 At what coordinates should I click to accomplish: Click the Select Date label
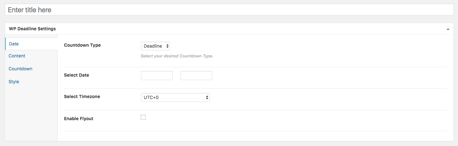point(76,75)
